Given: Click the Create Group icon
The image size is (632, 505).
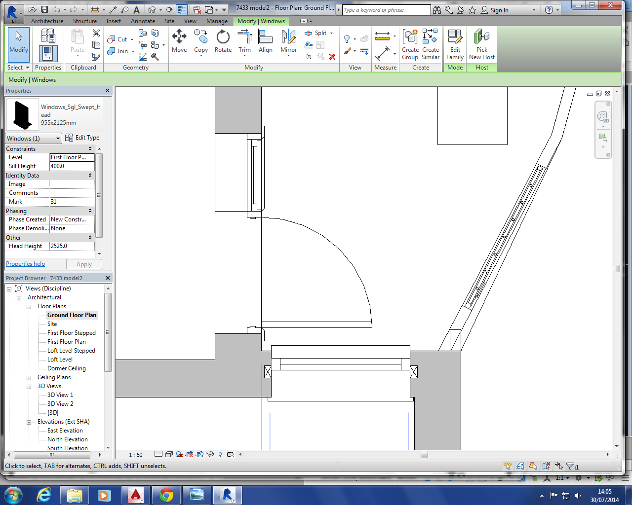Looking at the screenshot, I should [410, 44].
